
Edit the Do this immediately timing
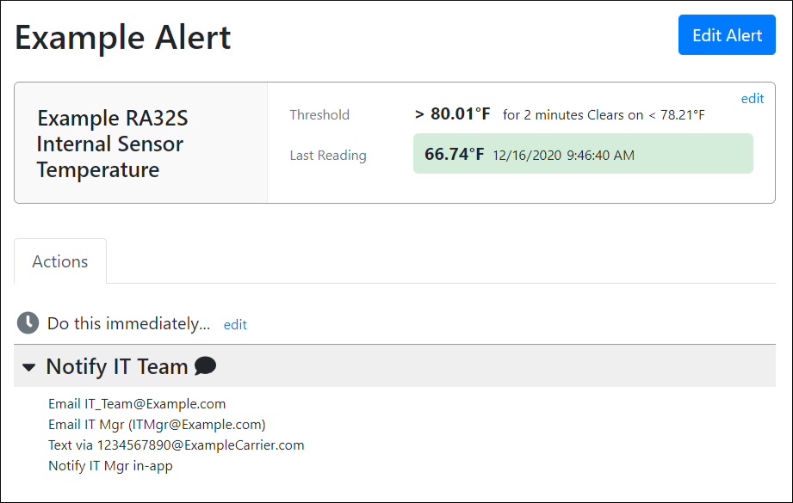(x=235, y=325)
